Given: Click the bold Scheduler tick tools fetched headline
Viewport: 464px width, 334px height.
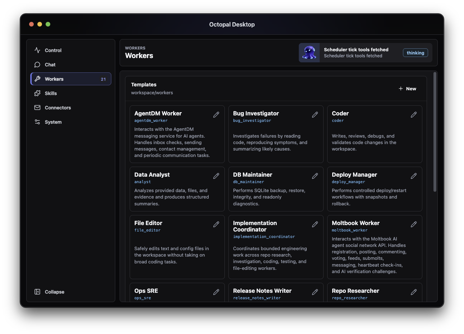Looking at the screenshot, I should 356,50.
